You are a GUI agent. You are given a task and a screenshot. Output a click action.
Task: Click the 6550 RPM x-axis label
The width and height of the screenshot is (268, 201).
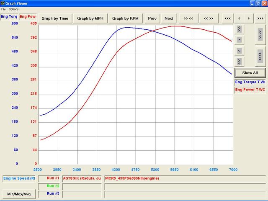coord(214,170)
